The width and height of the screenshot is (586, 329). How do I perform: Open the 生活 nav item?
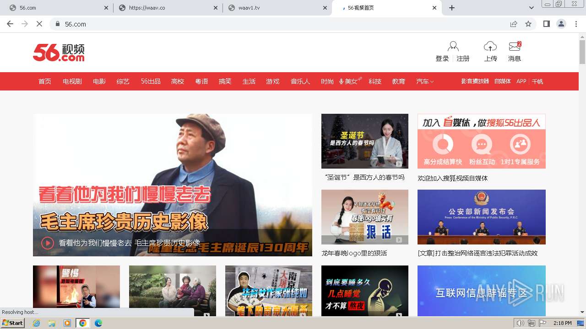point(249,81)
